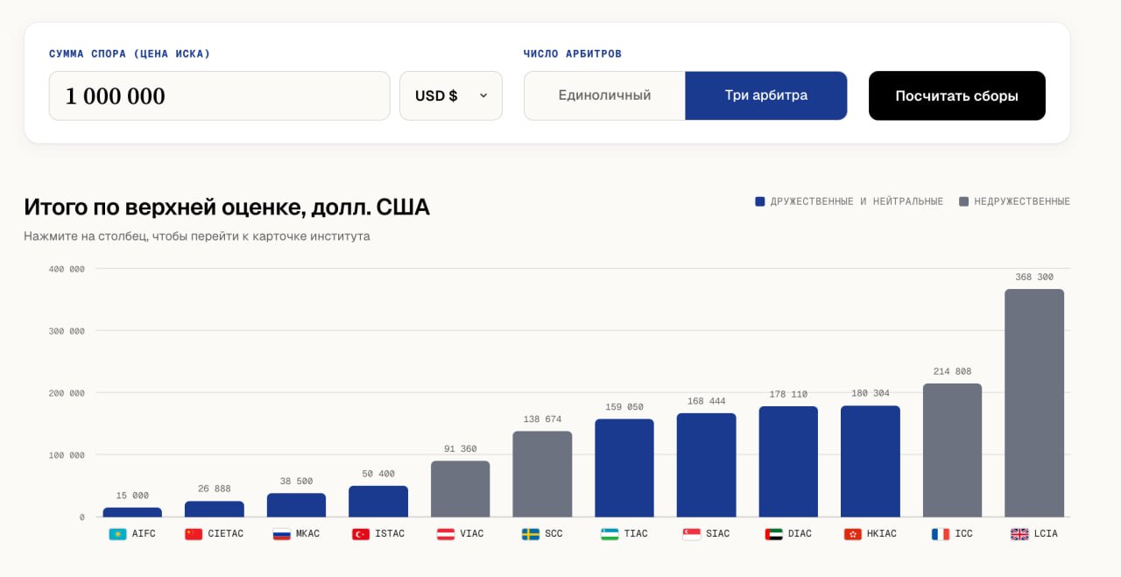
Task: Click the ISTAC axis label text
Action: coord(390,533)
